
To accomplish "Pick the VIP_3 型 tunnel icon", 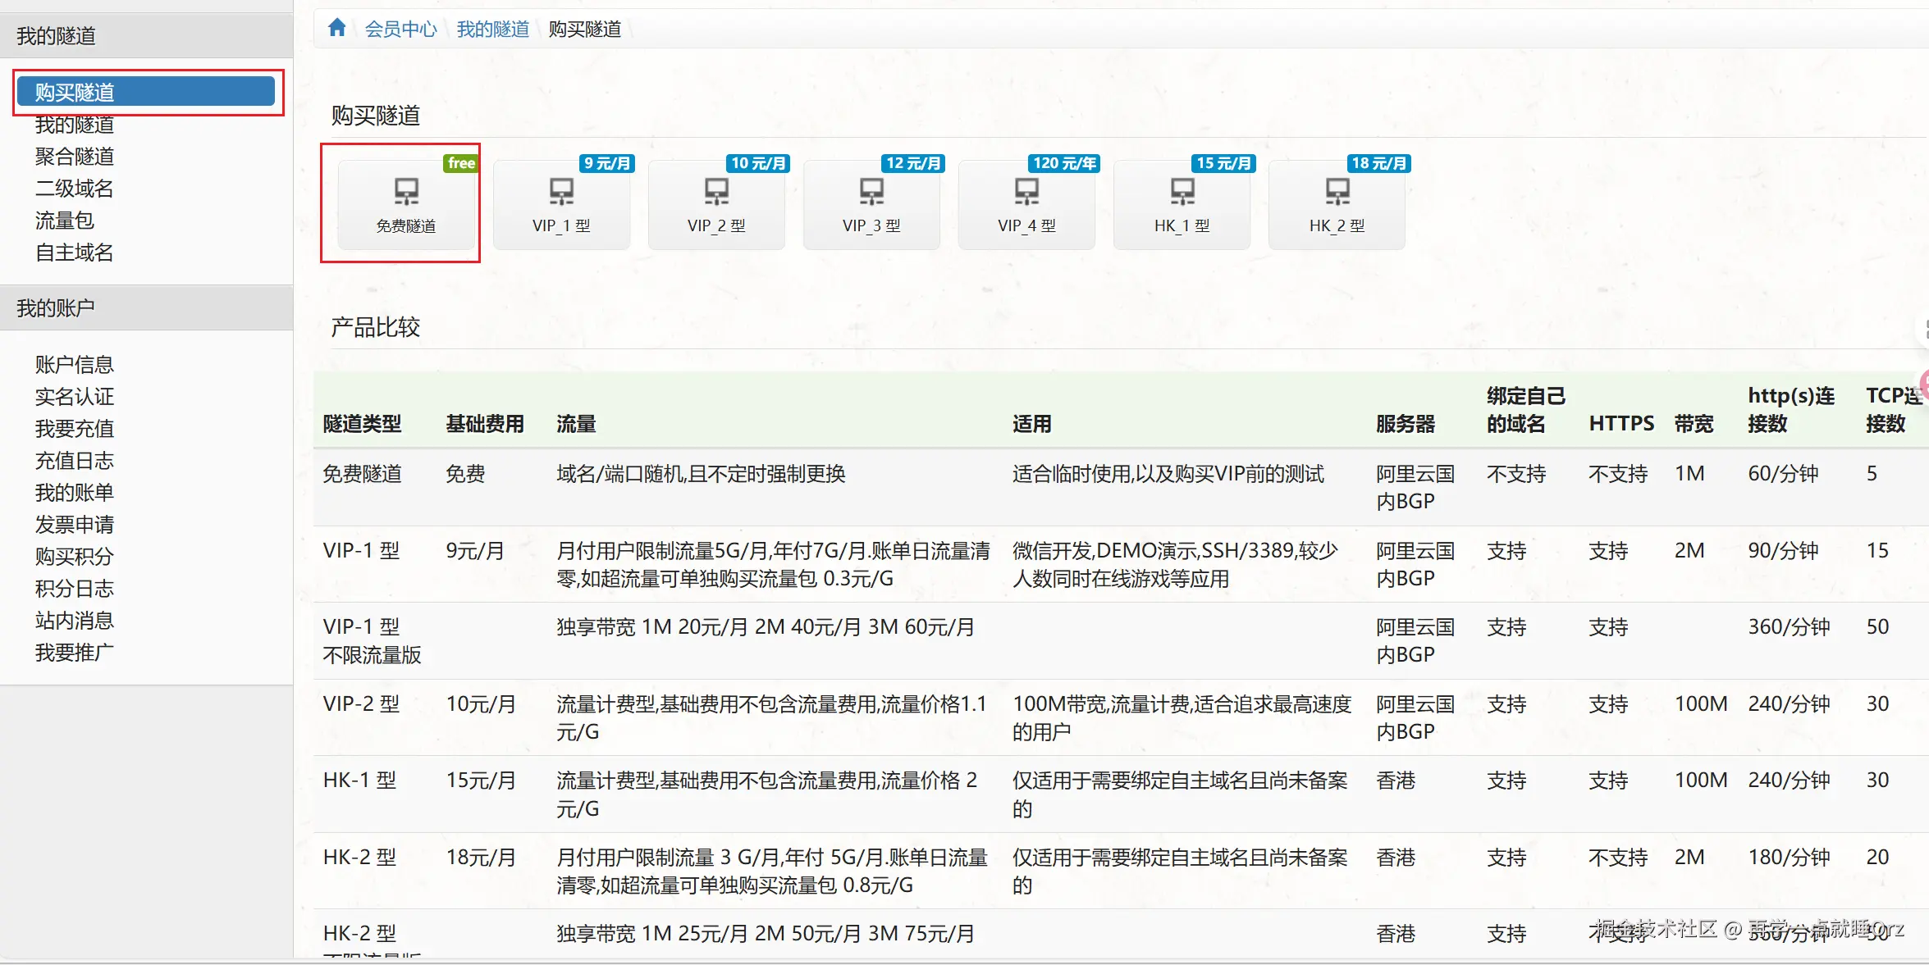I will (871, 203).
